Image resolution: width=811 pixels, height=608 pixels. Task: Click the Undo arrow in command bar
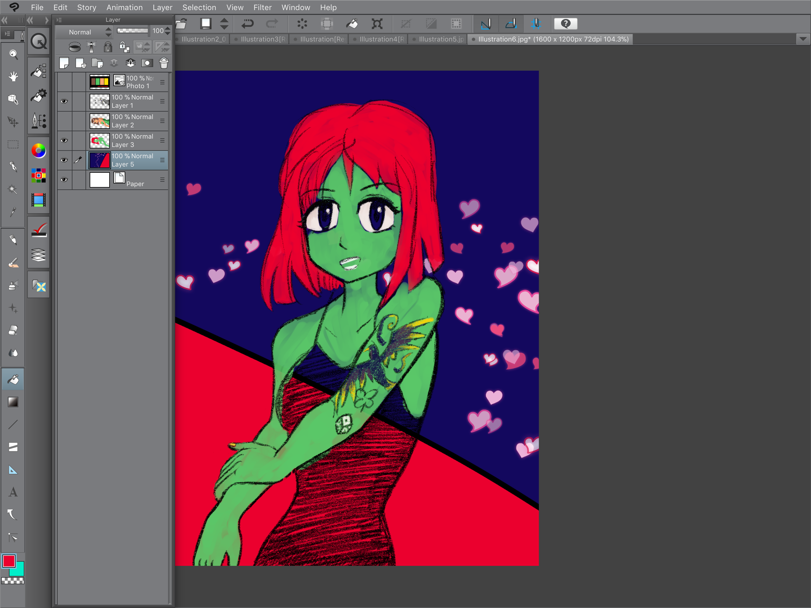[x=248, y=24]
